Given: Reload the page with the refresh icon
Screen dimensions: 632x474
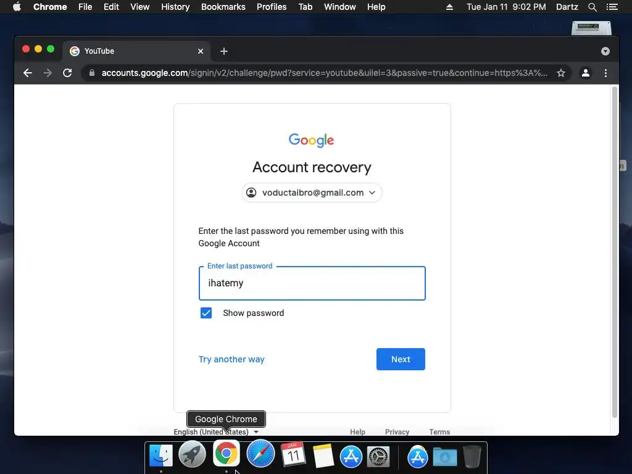Looking at the screenshot, I should [x=67, y=73].
